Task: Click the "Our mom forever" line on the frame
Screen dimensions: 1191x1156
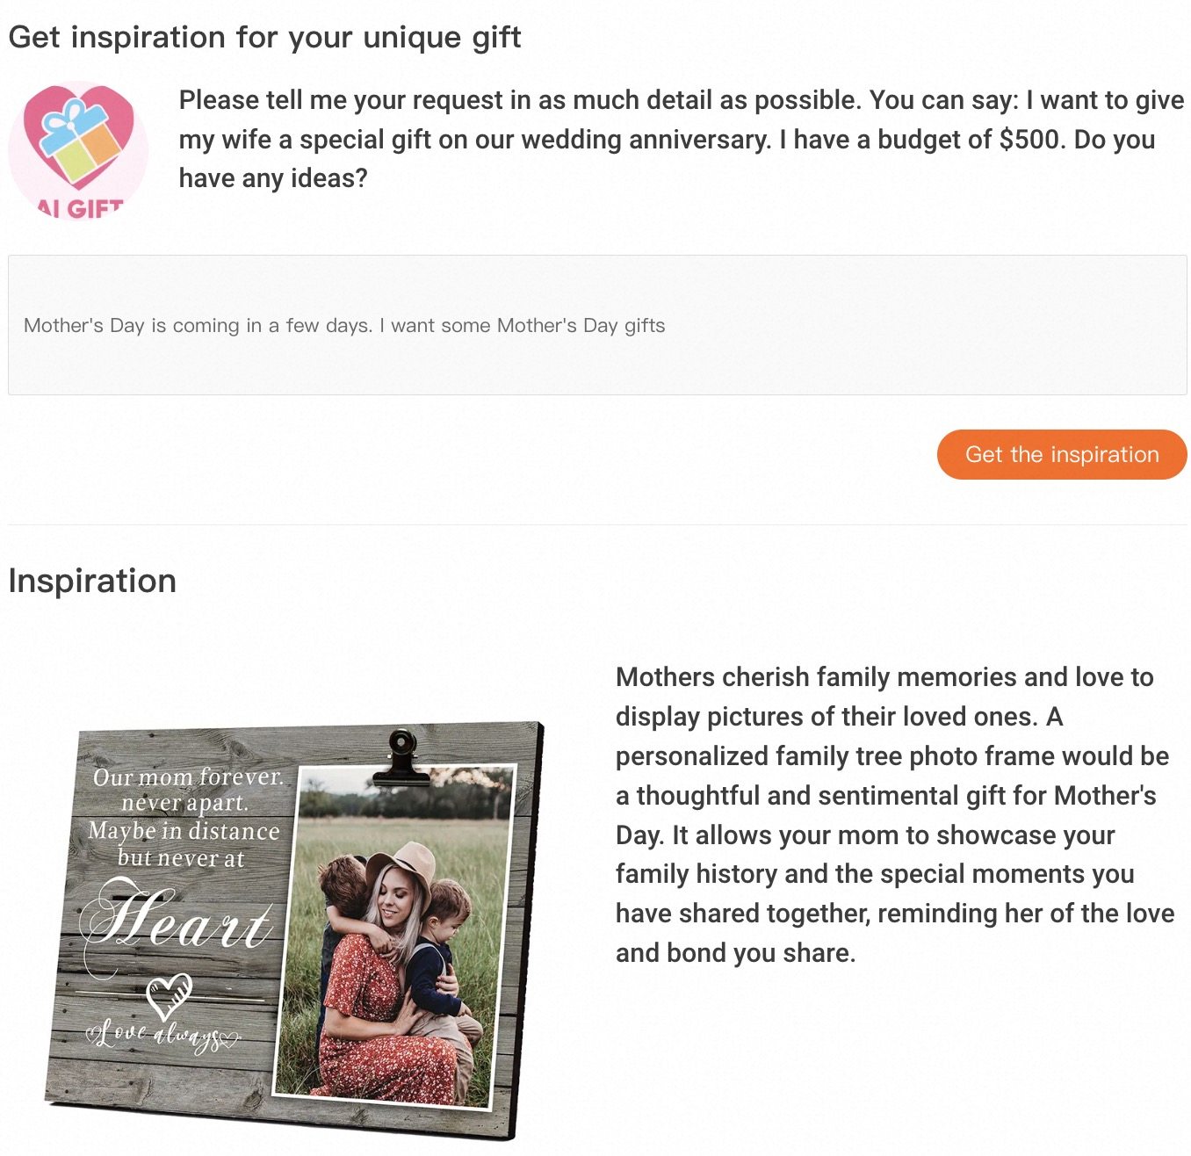Action: pos(188,777)
